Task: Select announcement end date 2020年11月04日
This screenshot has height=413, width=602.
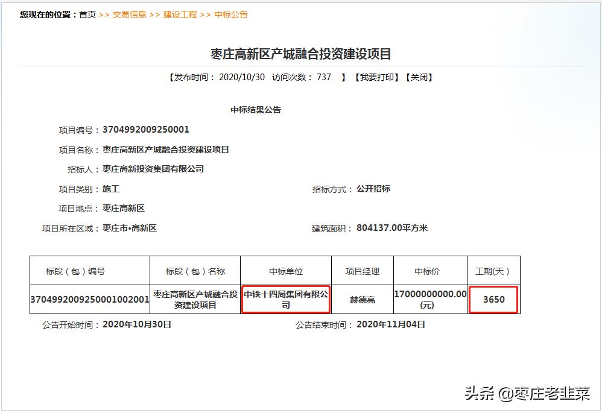Action: coord(391,324)
